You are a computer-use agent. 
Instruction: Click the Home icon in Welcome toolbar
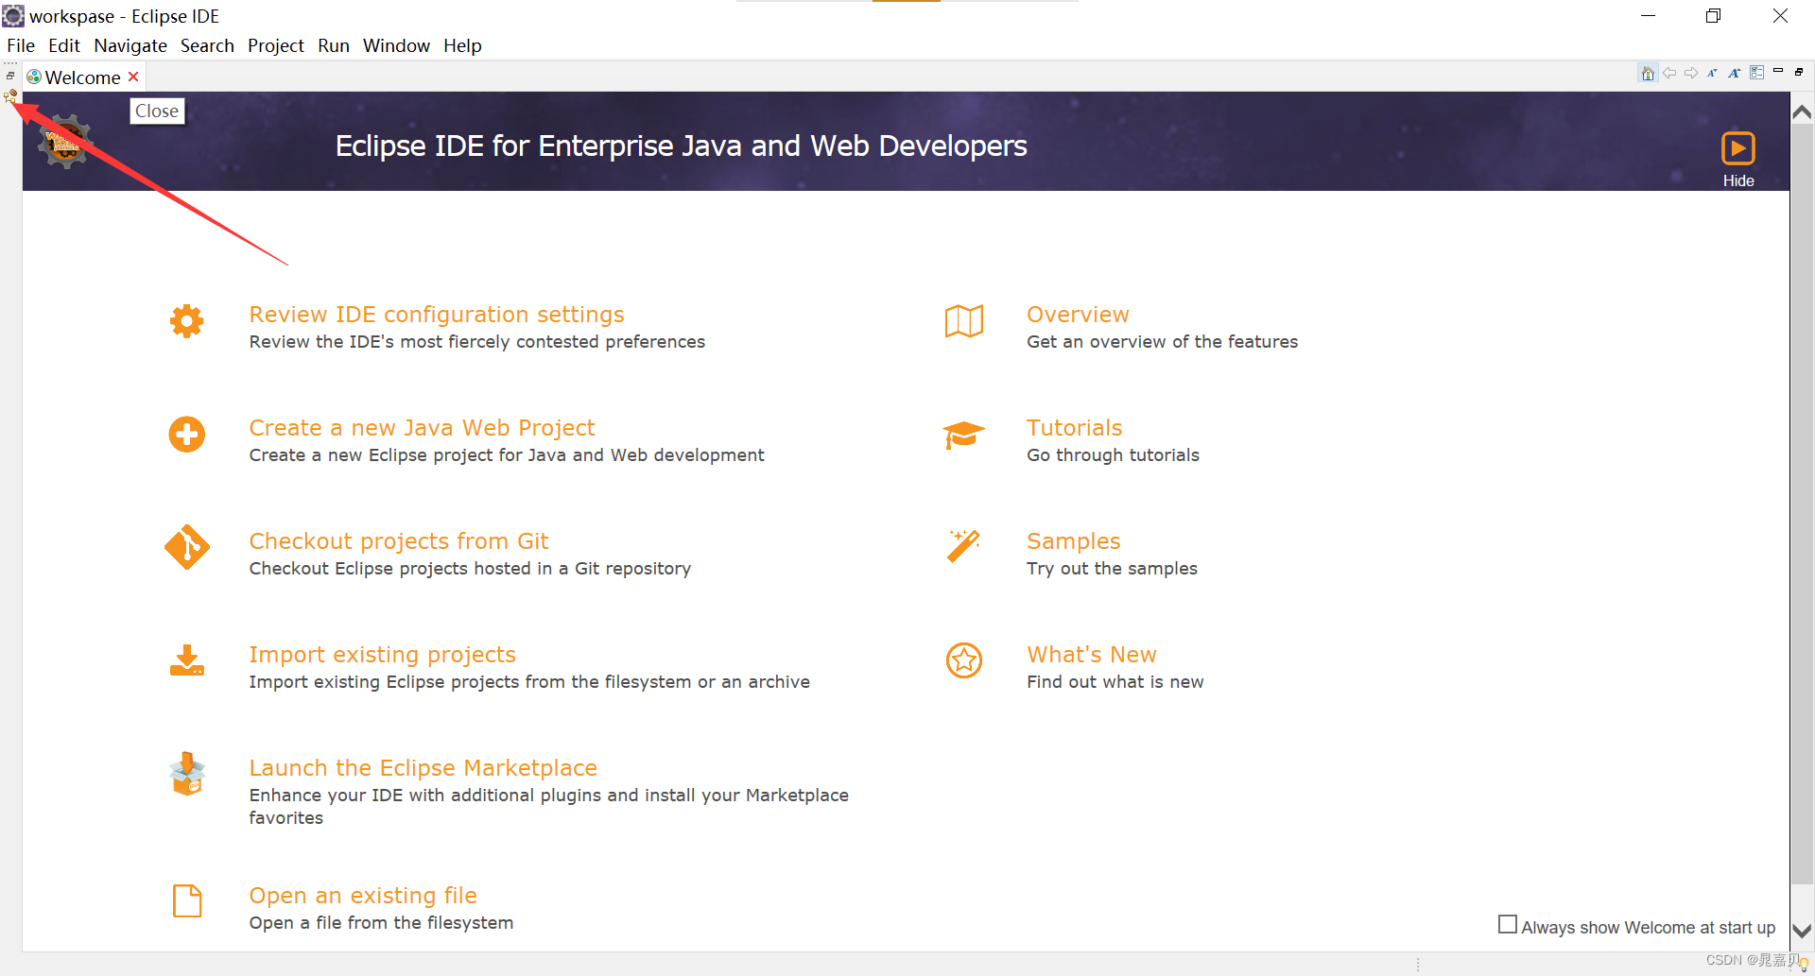click(1648, 74)
